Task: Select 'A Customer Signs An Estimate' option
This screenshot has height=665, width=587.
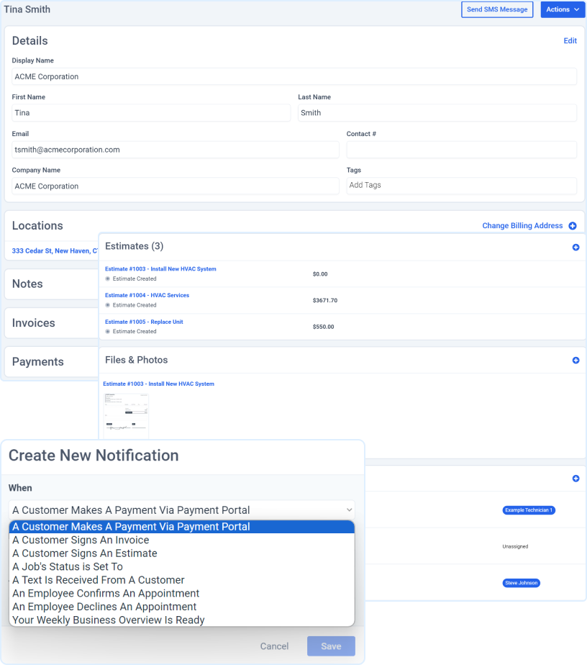Action: [84, 553]
